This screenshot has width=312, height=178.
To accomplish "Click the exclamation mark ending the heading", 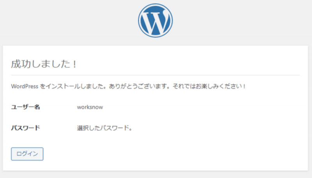I will (x=74, y=64).
